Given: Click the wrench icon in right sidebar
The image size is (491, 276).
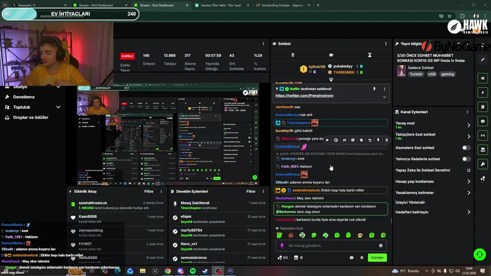Looking at the screenshot, I should (483, 164).
